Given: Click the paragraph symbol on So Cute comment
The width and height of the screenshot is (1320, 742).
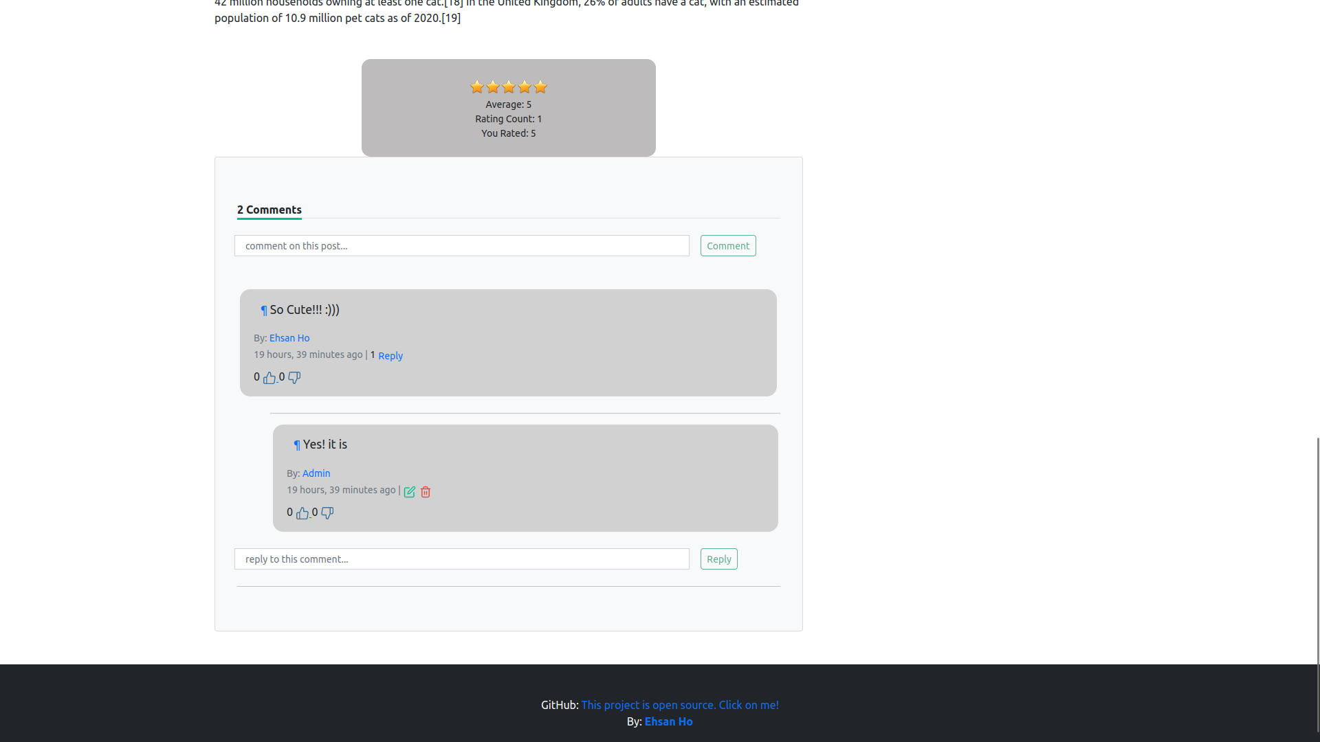Looking at the screenshot, I should pyautogui.click(x=263, y=310).
